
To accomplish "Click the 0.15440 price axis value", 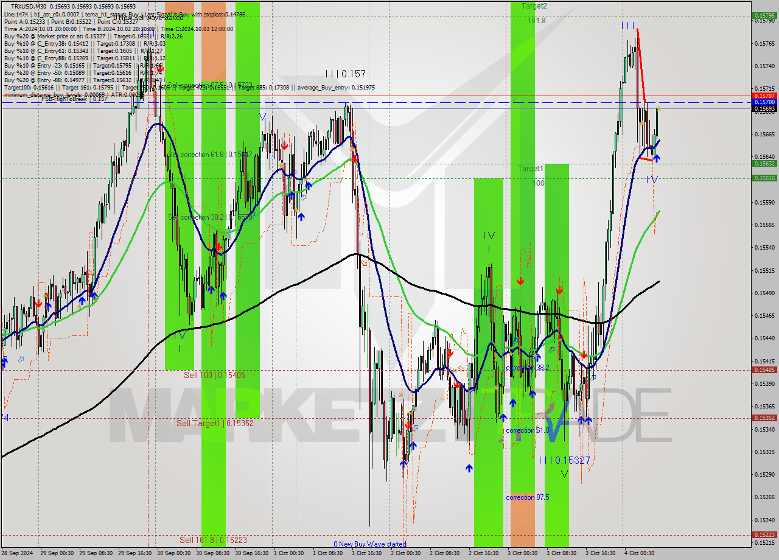I will click(x=764, y=338).
